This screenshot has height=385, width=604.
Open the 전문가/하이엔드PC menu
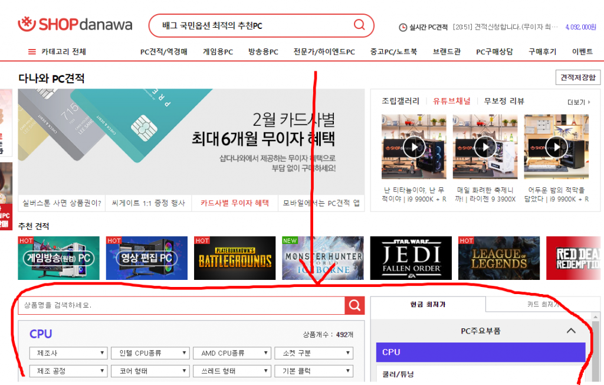(324, 52)
